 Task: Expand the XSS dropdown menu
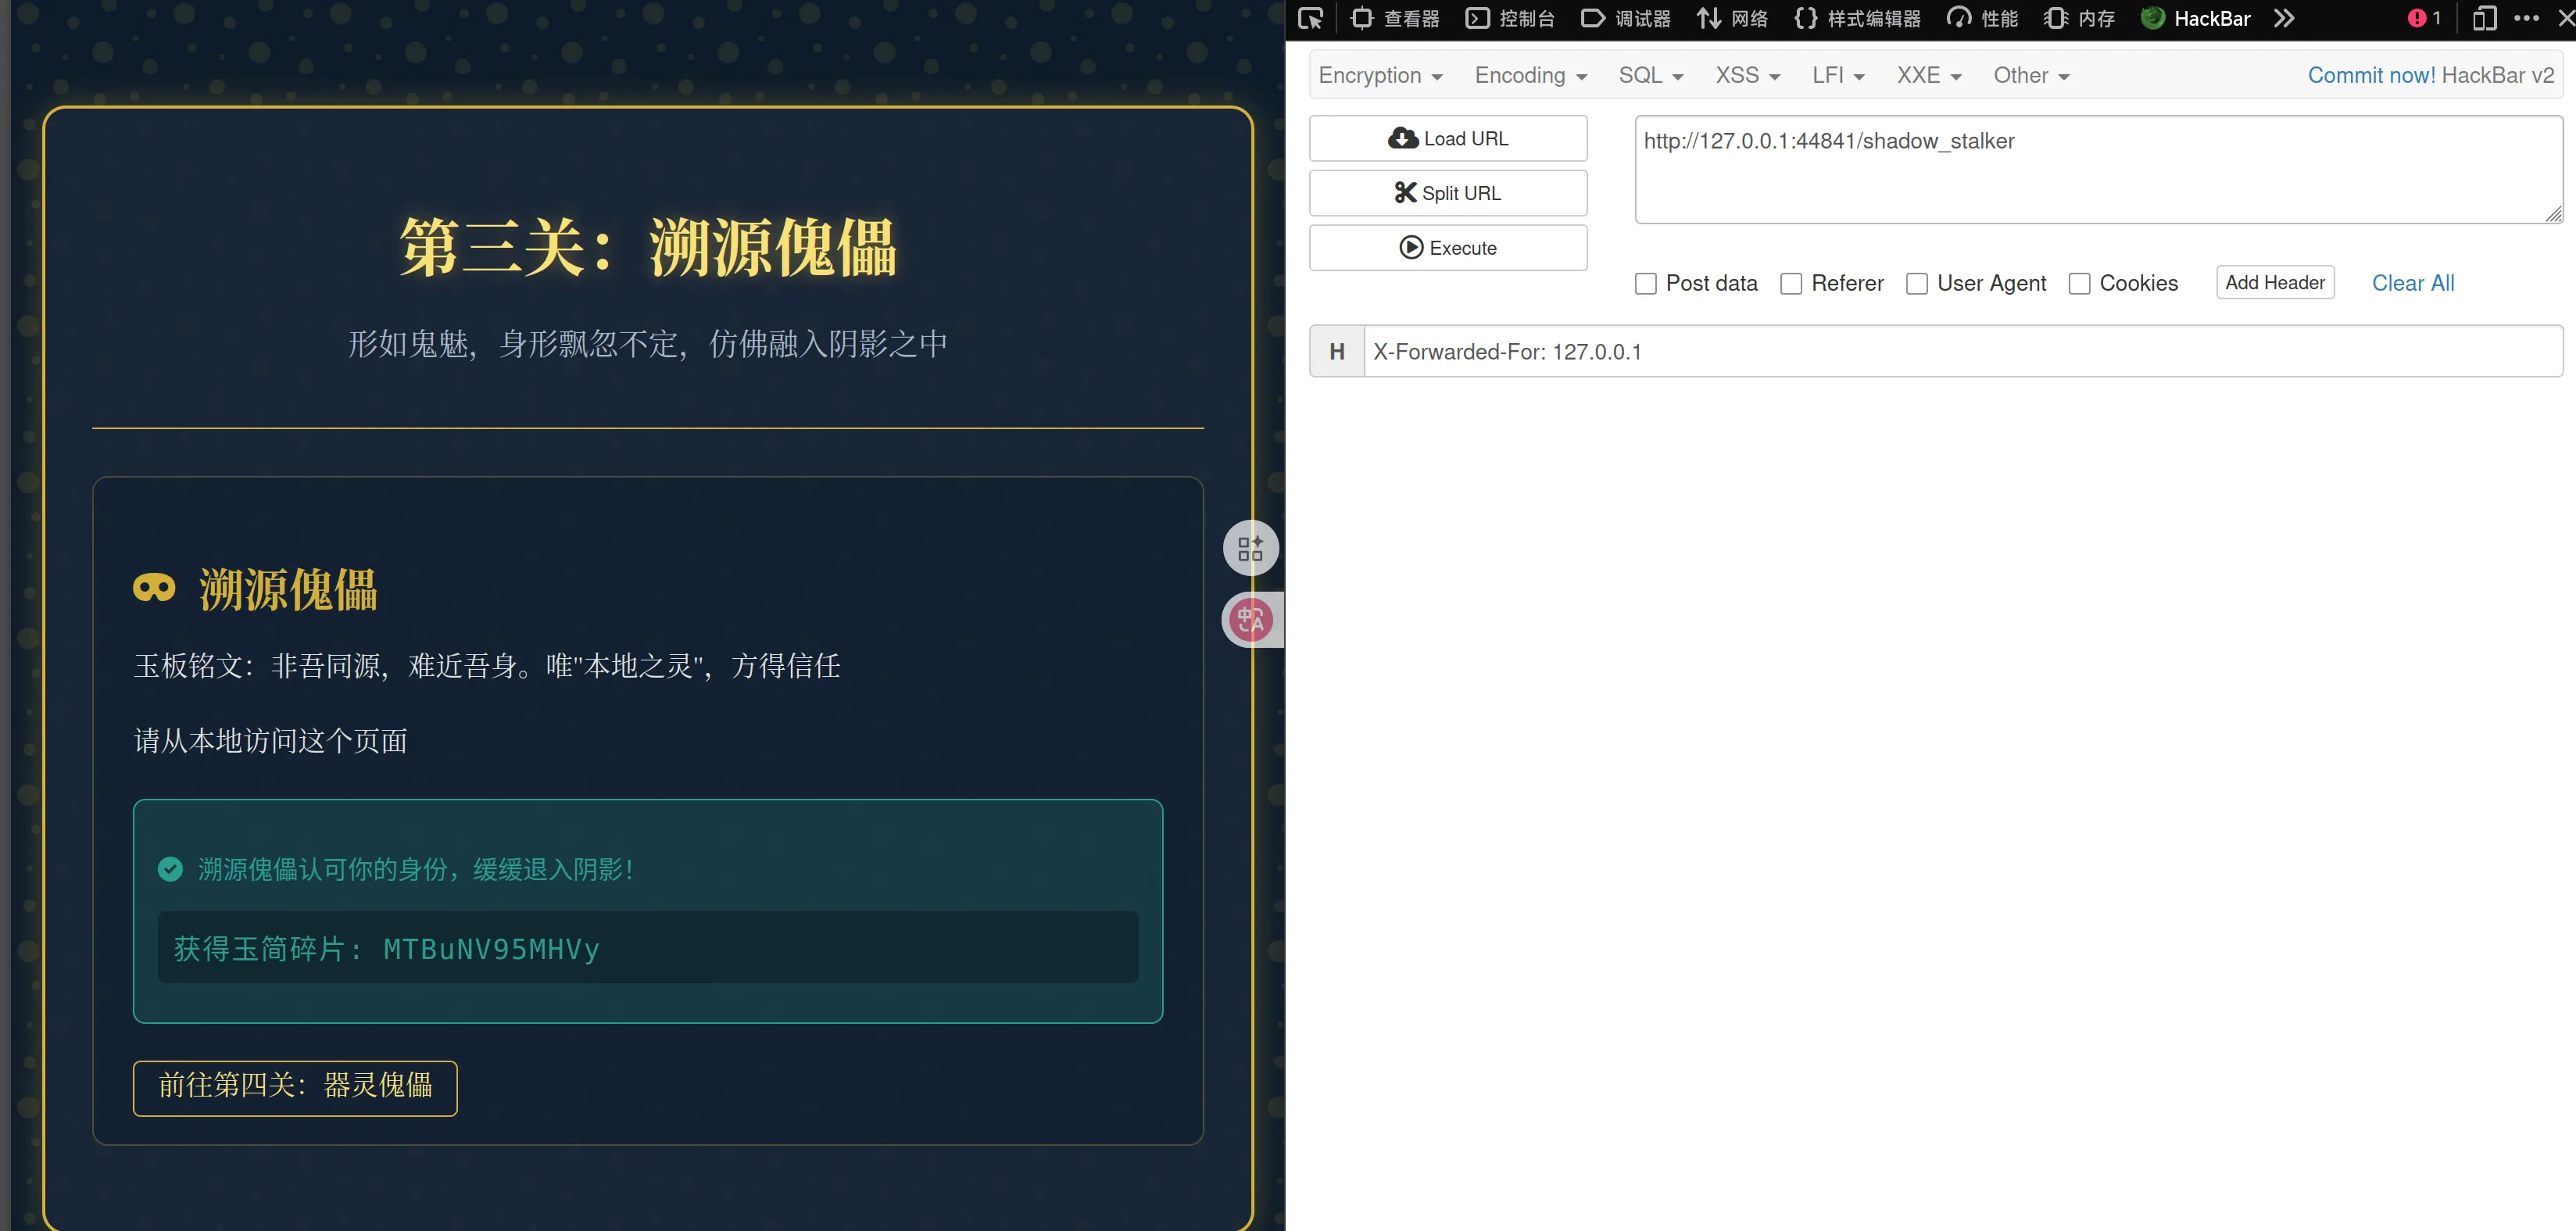point(1747,76)
